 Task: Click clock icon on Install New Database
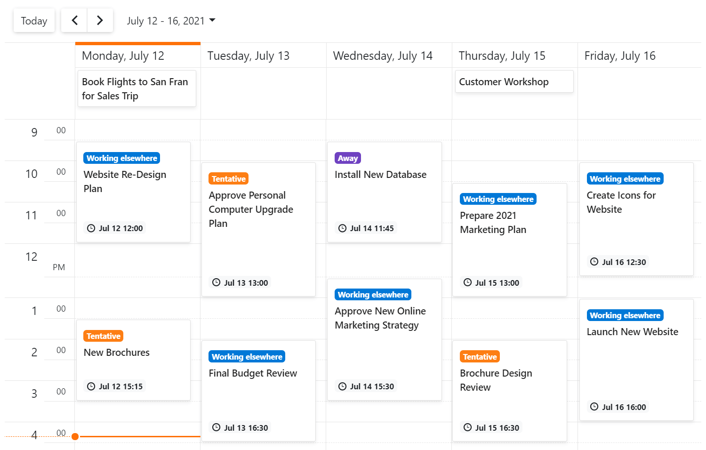343,228
